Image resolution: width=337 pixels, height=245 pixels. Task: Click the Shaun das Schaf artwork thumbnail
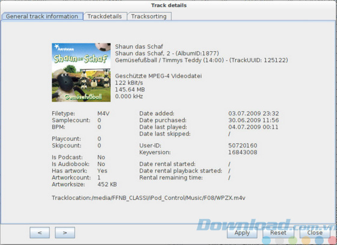pyautogui.click(x=81, y=72)
